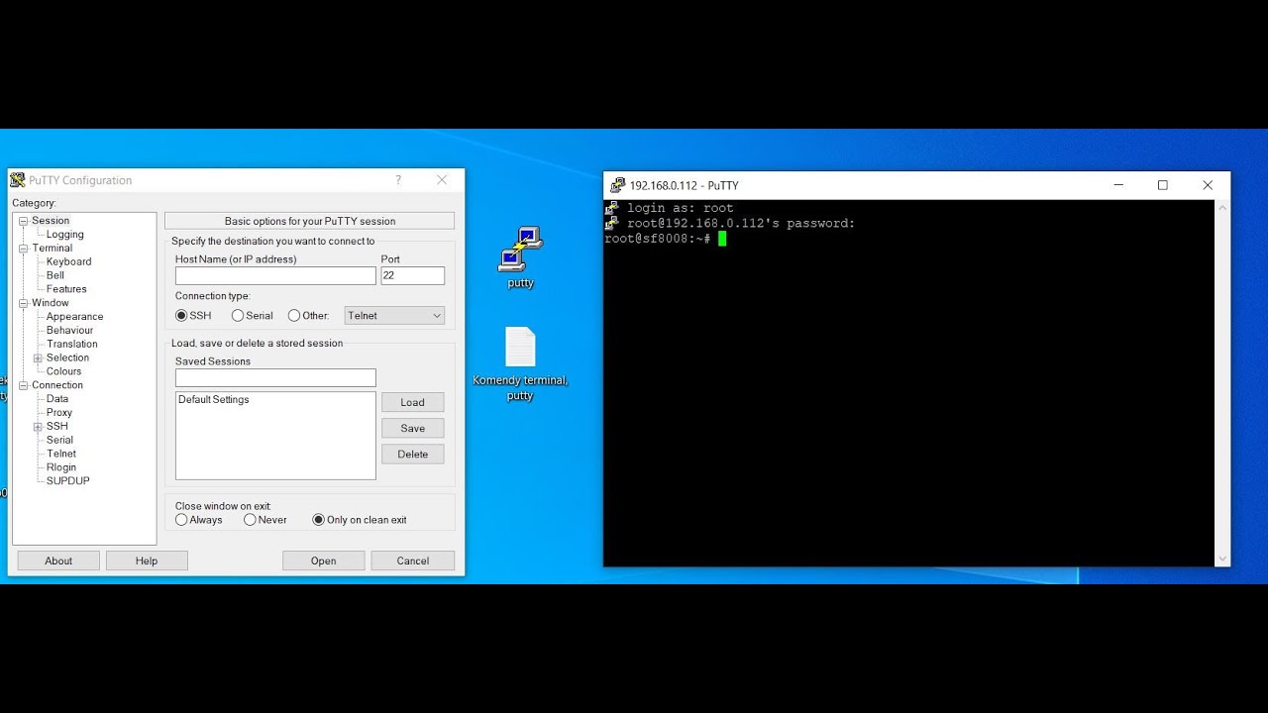Select Bell in the category tree
The height and width of the screenshot is (713, 1268).
pos(55,275)
